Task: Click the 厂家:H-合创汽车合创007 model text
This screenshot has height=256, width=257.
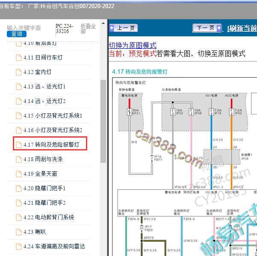Action: (x=71, y=6)
